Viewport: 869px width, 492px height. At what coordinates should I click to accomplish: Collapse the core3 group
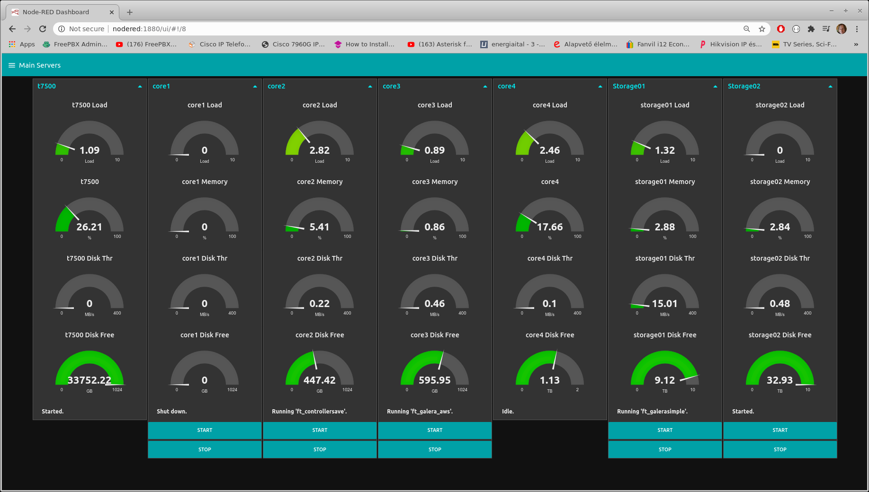(x=485, y=87)
